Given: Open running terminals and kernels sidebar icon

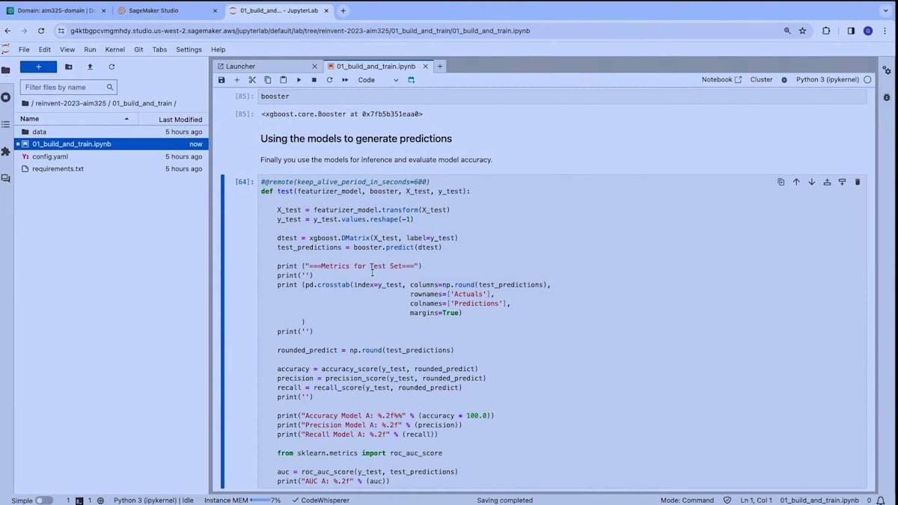Looking at the screenshot, I should tap(6, 97).
